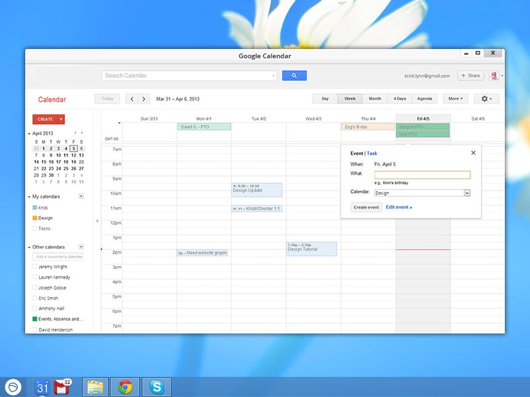The image size is (530, 397).
Task: Click Add a coworker's calendar field
Action: pyautogui.click(x=58, y=257)
